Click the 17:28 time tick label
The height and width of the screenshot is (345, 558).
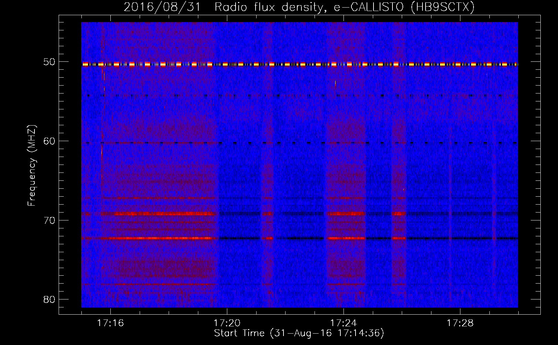(460, 323)
